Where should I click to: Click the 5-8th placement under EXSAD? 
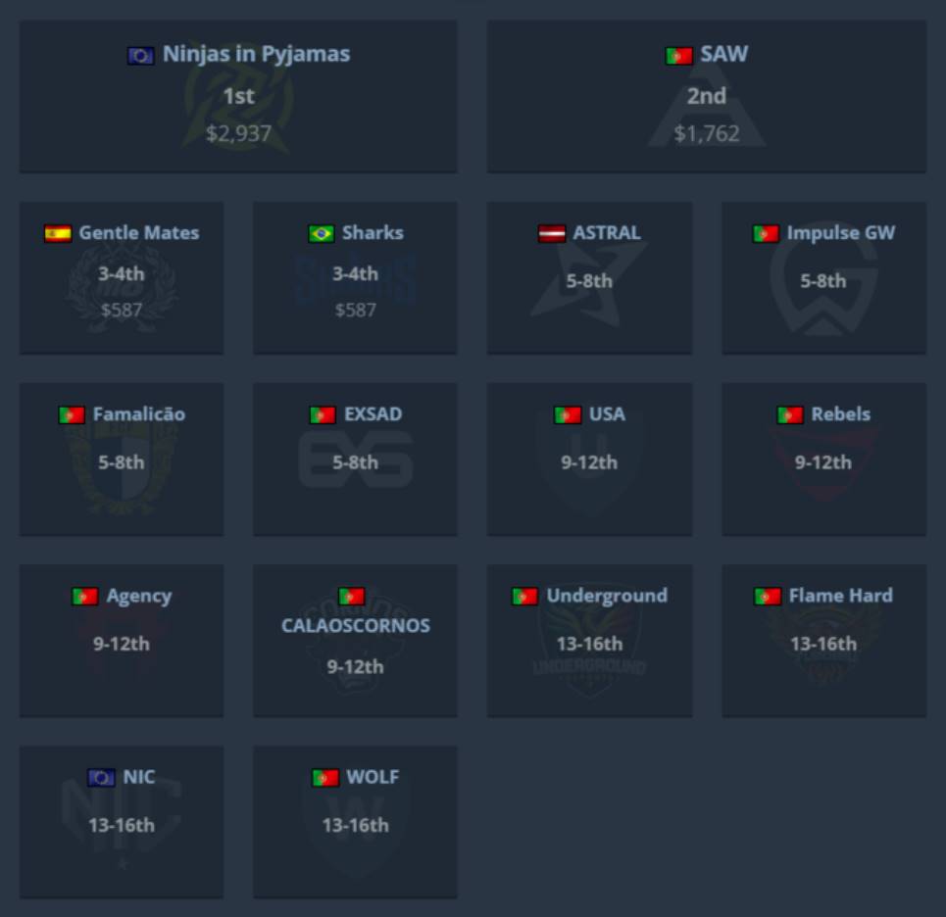coord(356,463)
